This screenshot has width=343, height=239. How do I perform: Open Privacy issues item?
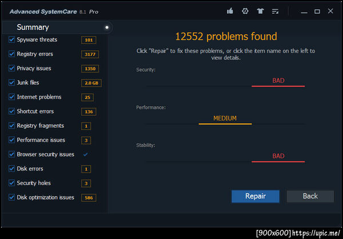coord(34,68)
